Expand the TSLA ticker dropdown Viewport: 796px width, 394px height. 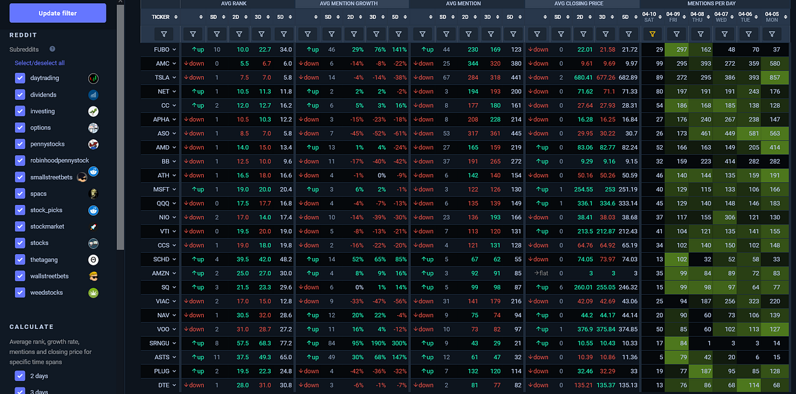[175, 77]
